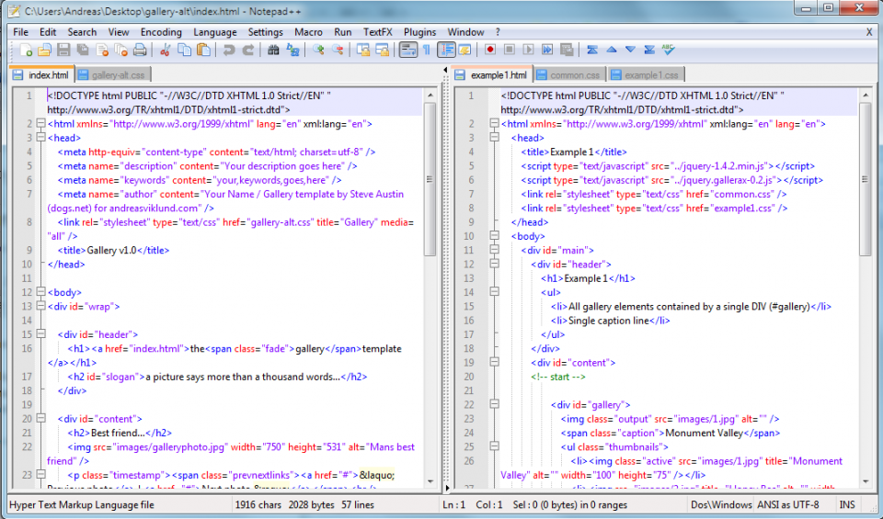Screen dimensions: 883x519
Task: Click the Open file folder icon
Action: (44, 50)
